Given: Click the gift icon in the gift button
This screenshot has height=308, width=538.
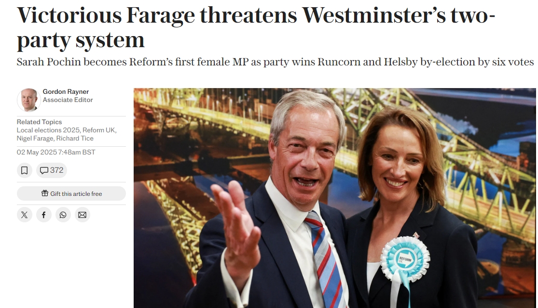Looking at the screenshot, I should [x=45, y=193].
